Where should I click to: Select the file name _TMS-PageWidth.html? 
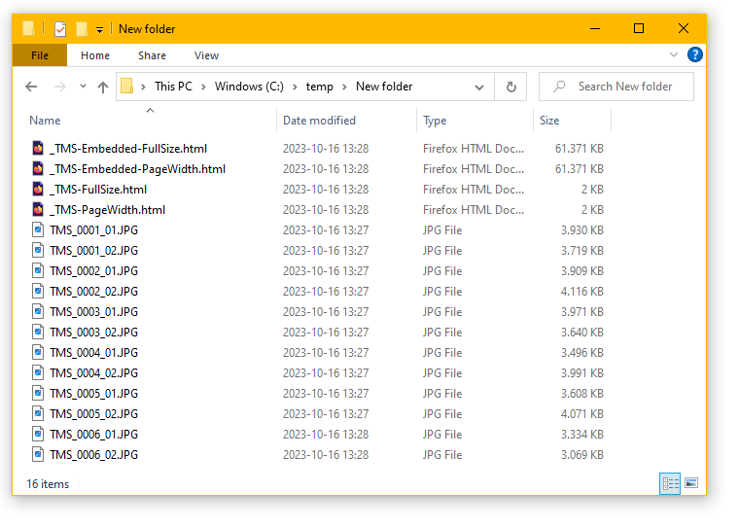[x=108, y=210]
